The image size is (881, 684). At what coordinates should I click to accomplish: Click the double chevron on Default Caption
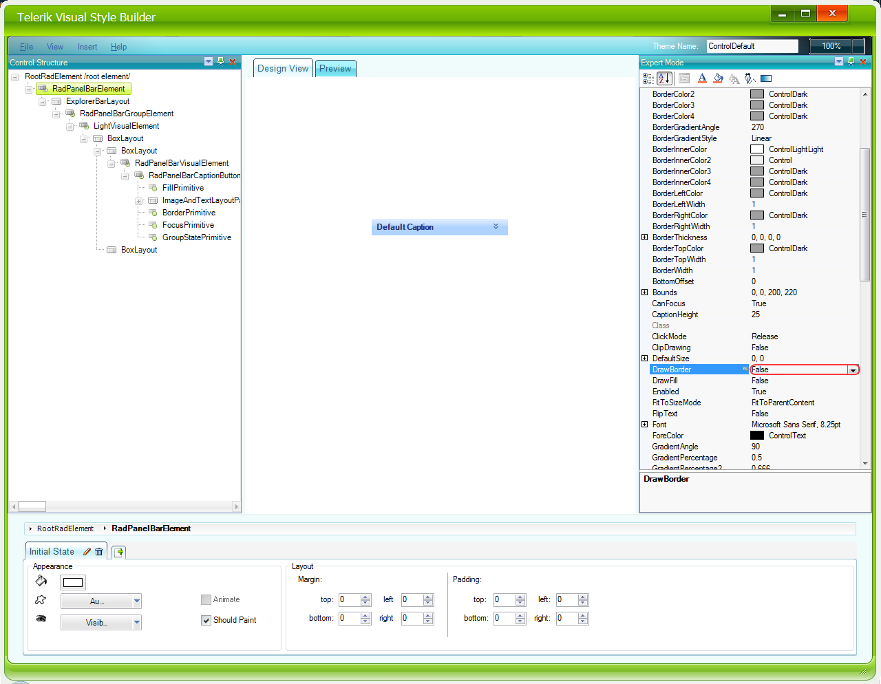click(x=496, y=226)
